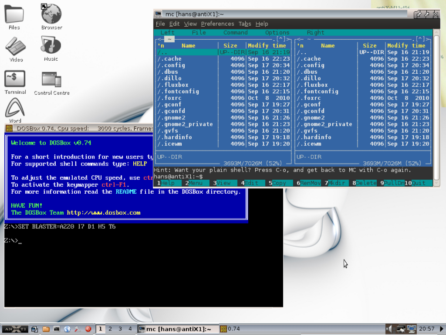Click the mc 8Delete function key
Viewport: 446px width, 335px height.
coord(365,183)
